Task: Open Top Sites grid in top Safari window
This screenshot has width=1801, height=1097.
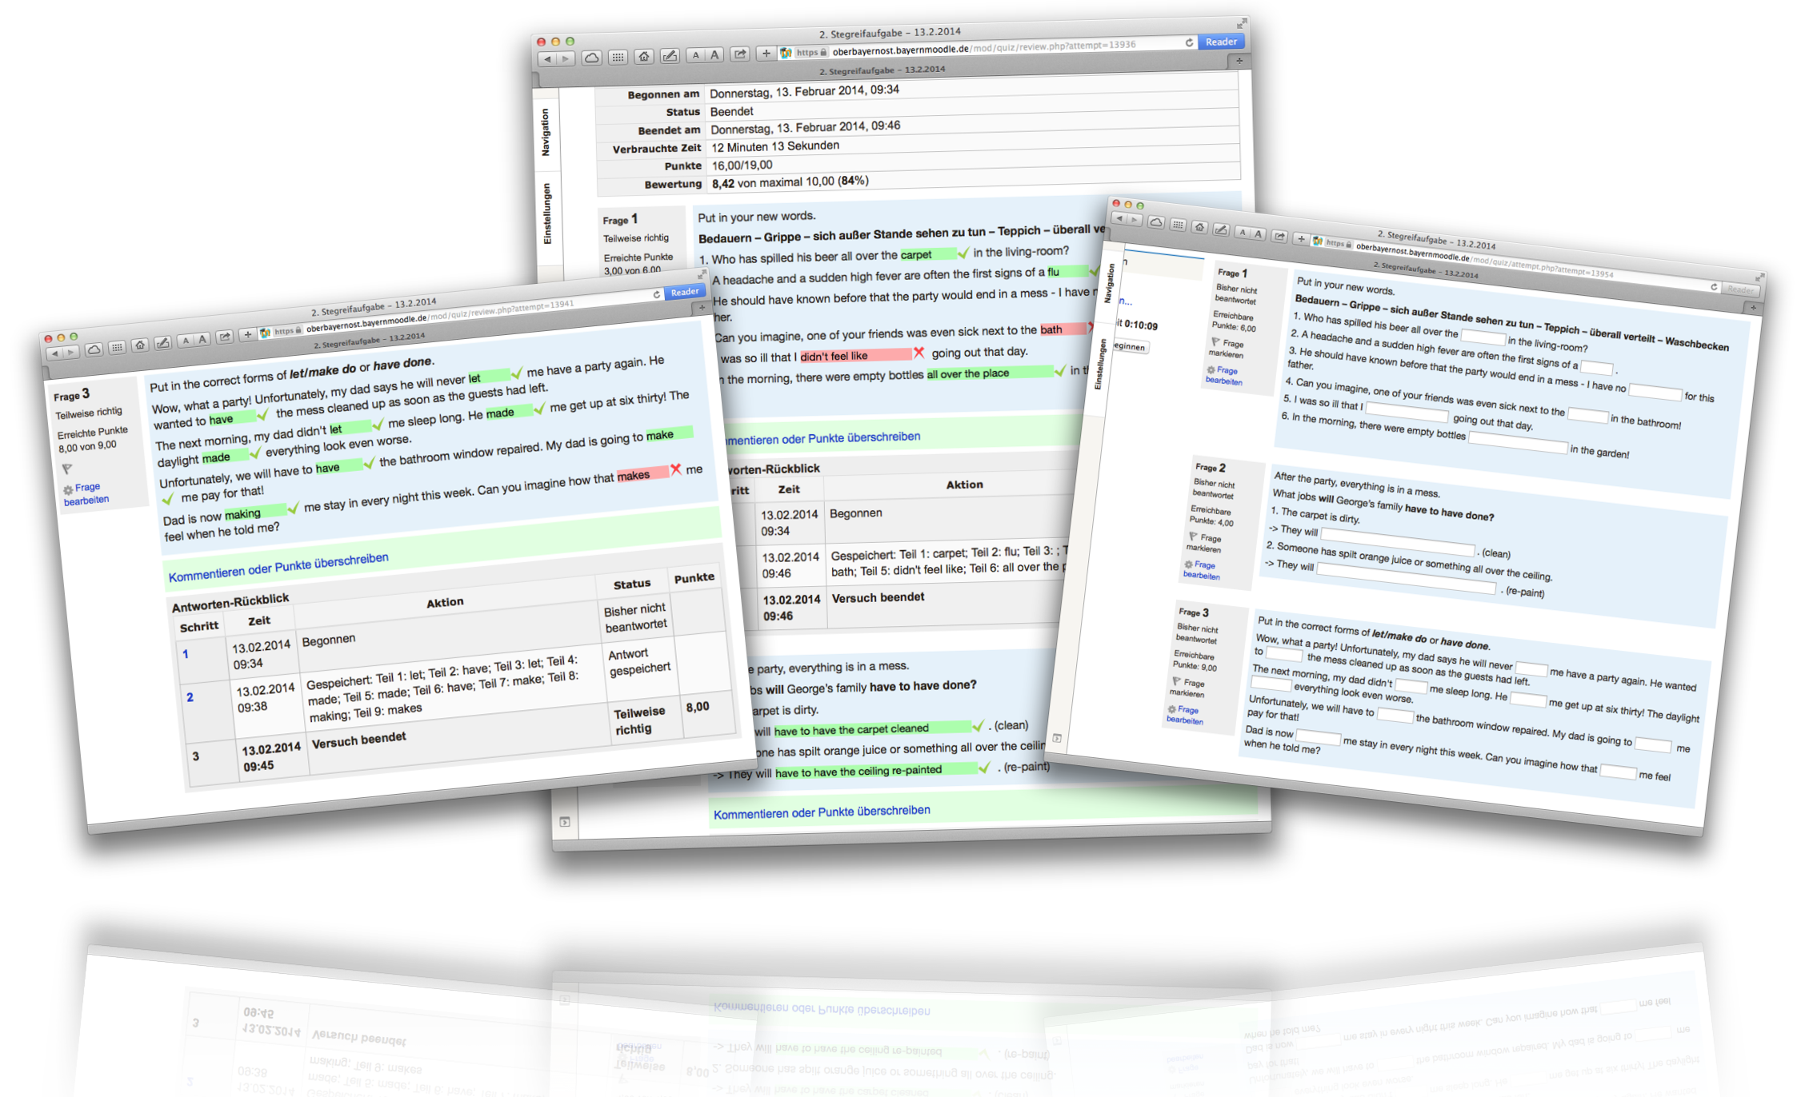Action: (618, 57)
